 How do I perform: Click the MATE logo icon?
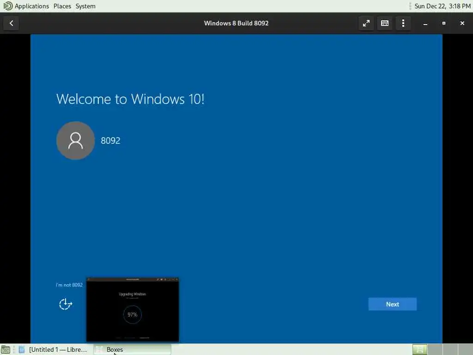pyautogui.click(x=7, y=6)
